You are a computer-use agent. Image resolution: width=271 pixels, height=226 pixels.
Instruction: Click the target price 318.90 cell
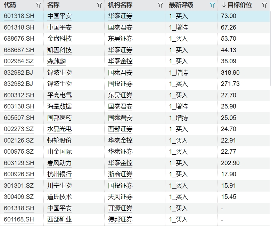[230, 73]
